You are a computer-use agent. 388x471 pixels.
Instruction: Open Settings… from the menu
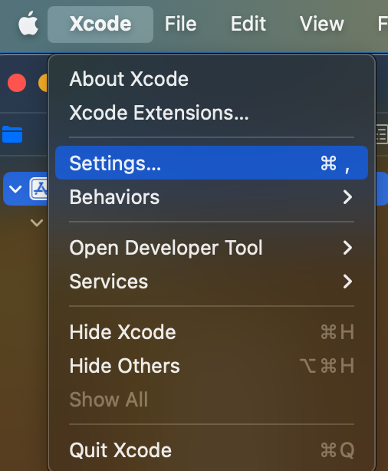click(x=212, y=163)
